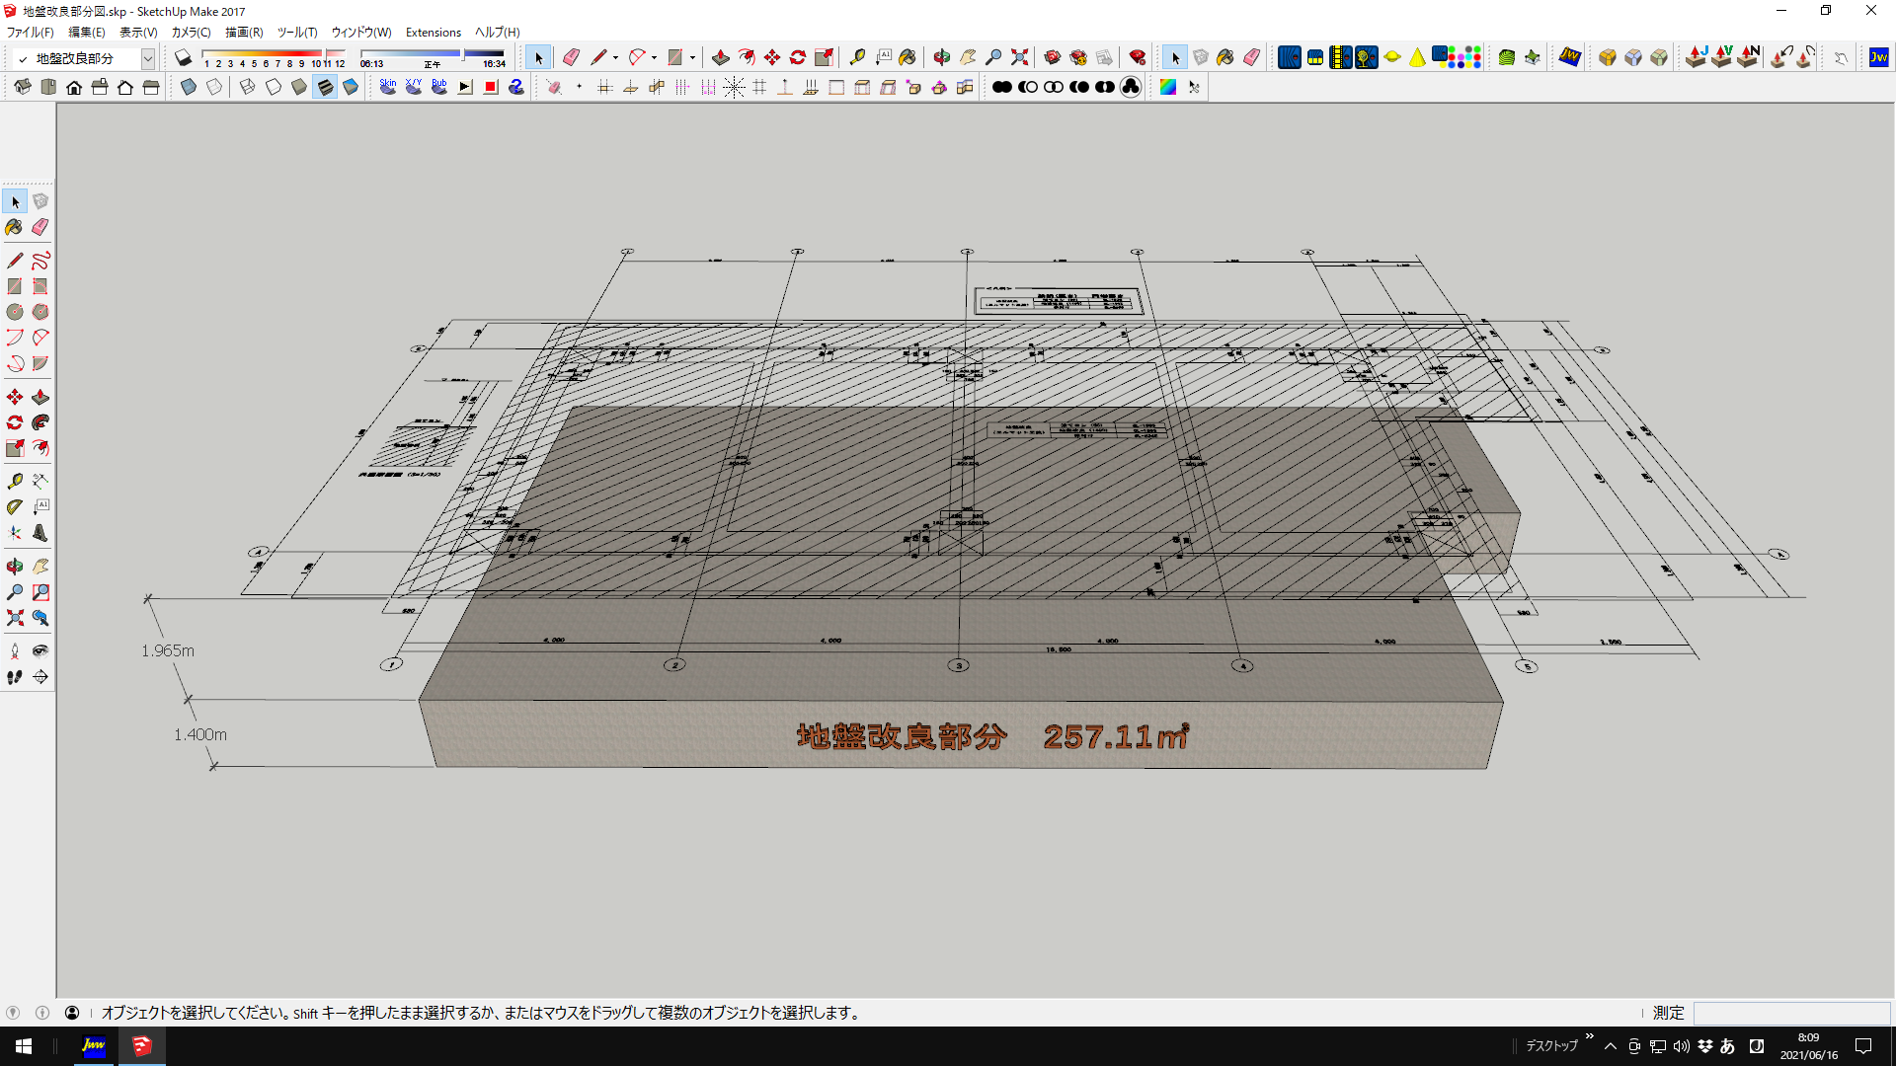Image resolution: width=1896 pixels, height=1066 pixels.
Task: Click the yellow cone shape icon
Action: [x=1417, y=58]
